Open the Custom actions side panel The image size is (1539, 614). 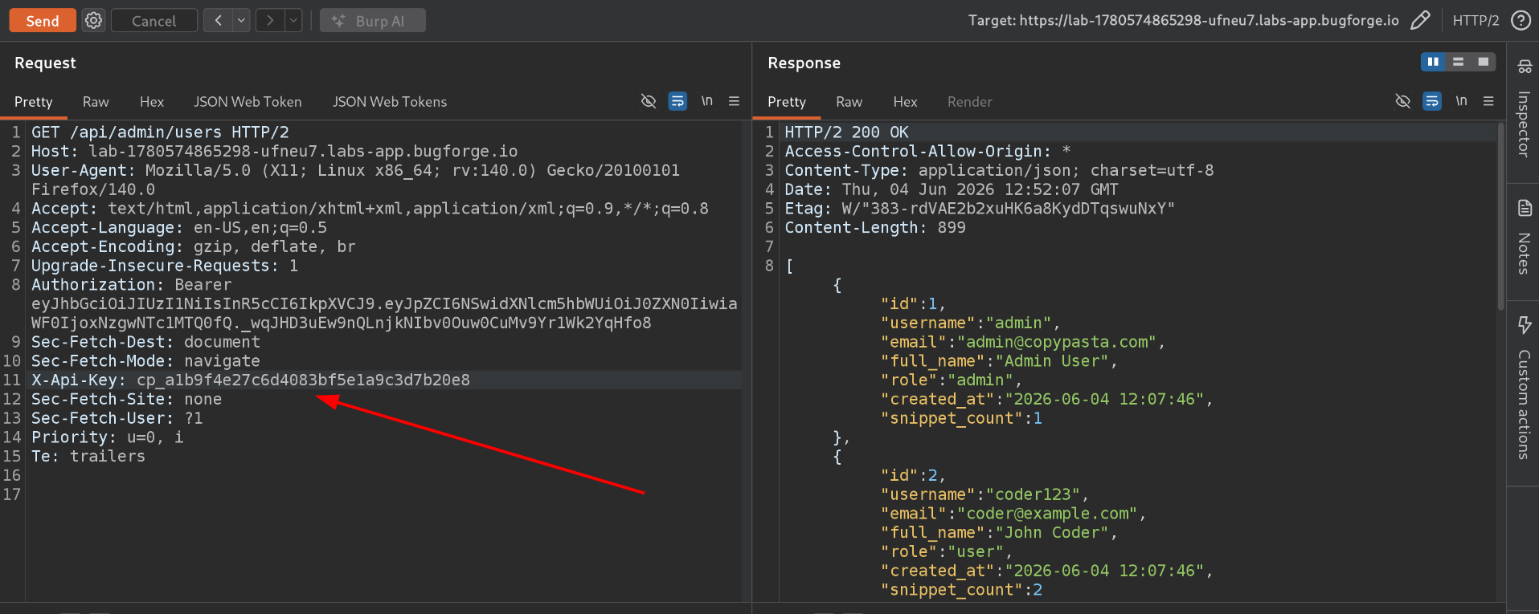coord(1523,389)
